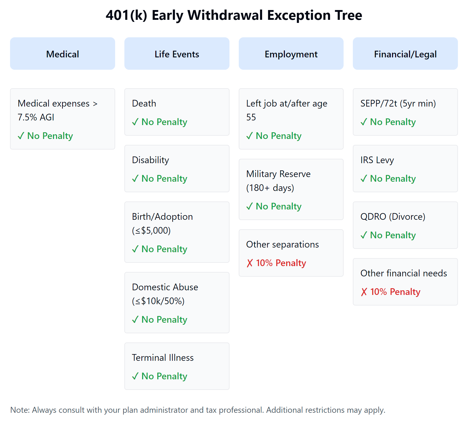Screen dimensions: 469x421
Task: Click the checkmark under Terminal Illness
Action: [x=135, y=376]
